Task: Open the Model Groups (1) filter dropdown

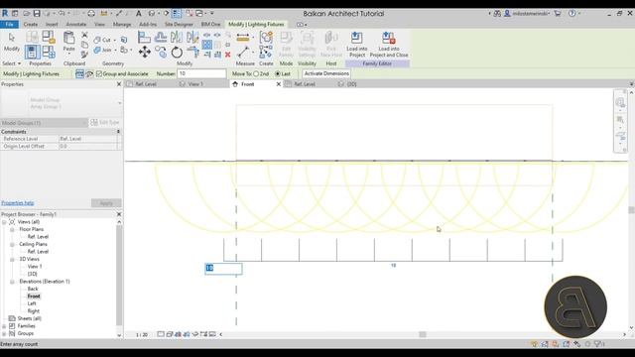Action: (x=84, y=123)
